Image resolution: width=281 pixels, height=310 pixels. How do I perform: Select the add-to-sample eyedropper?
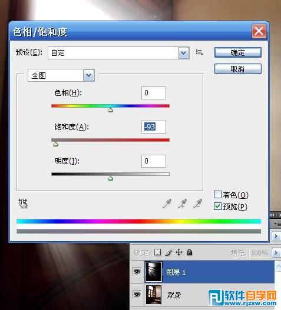[182, 204]
